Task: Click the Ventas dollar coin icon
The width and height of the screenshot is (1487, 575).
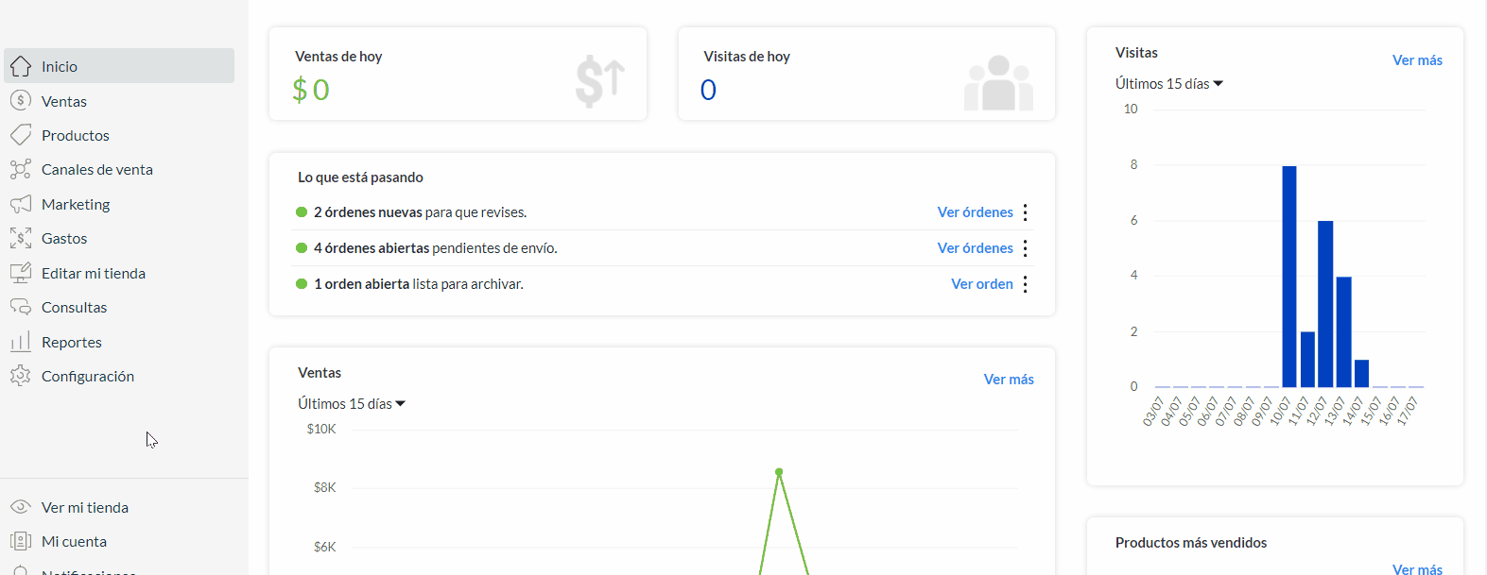Action: click(x=21, y=100)
